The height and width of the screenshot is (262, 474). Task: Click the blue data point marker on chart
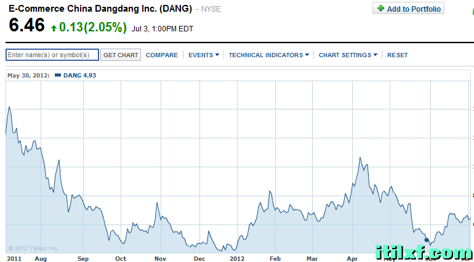click(427, 240)
